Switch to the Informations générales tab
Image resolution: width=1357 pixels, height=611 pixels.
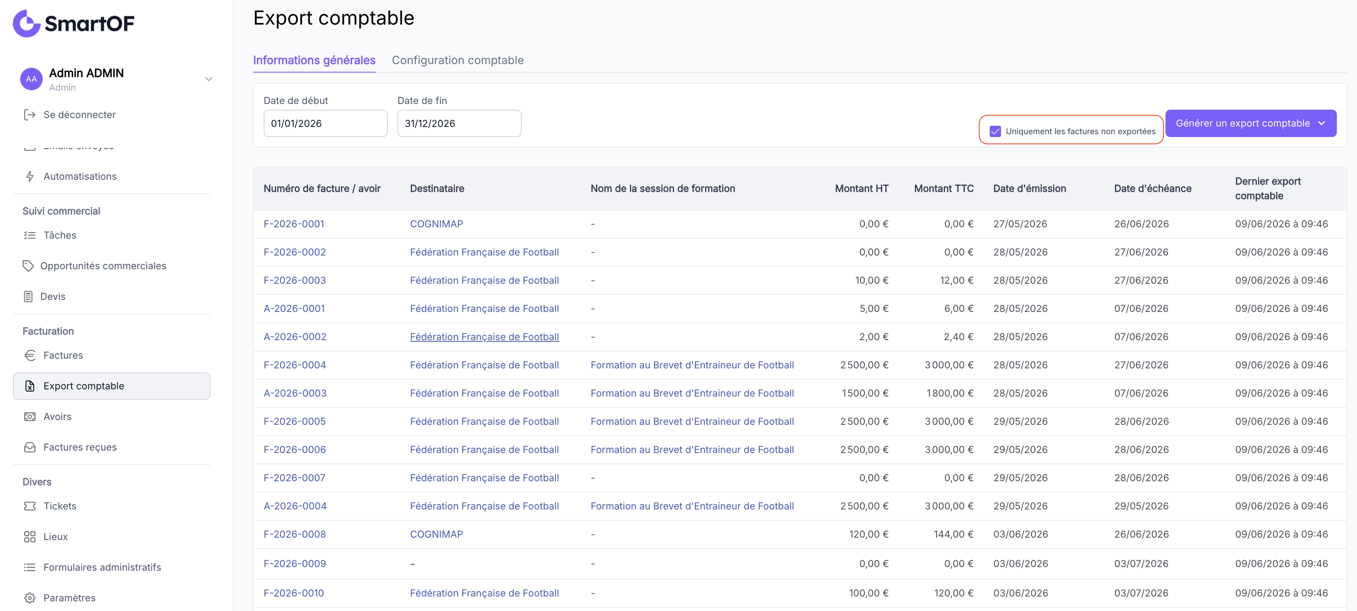(x=314, y=60)
